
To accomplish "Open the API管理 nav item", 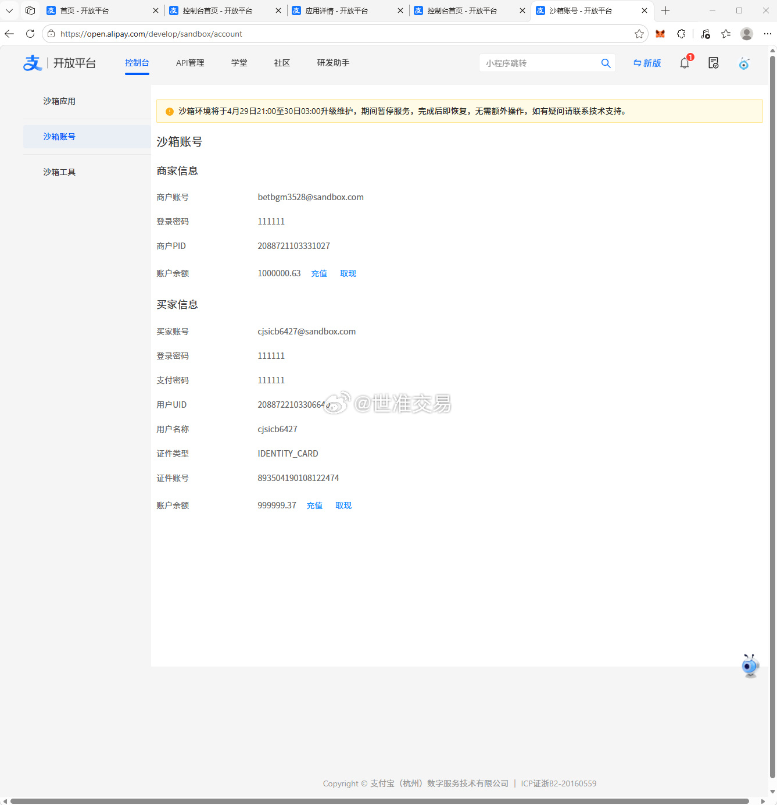I will point(190,63).
